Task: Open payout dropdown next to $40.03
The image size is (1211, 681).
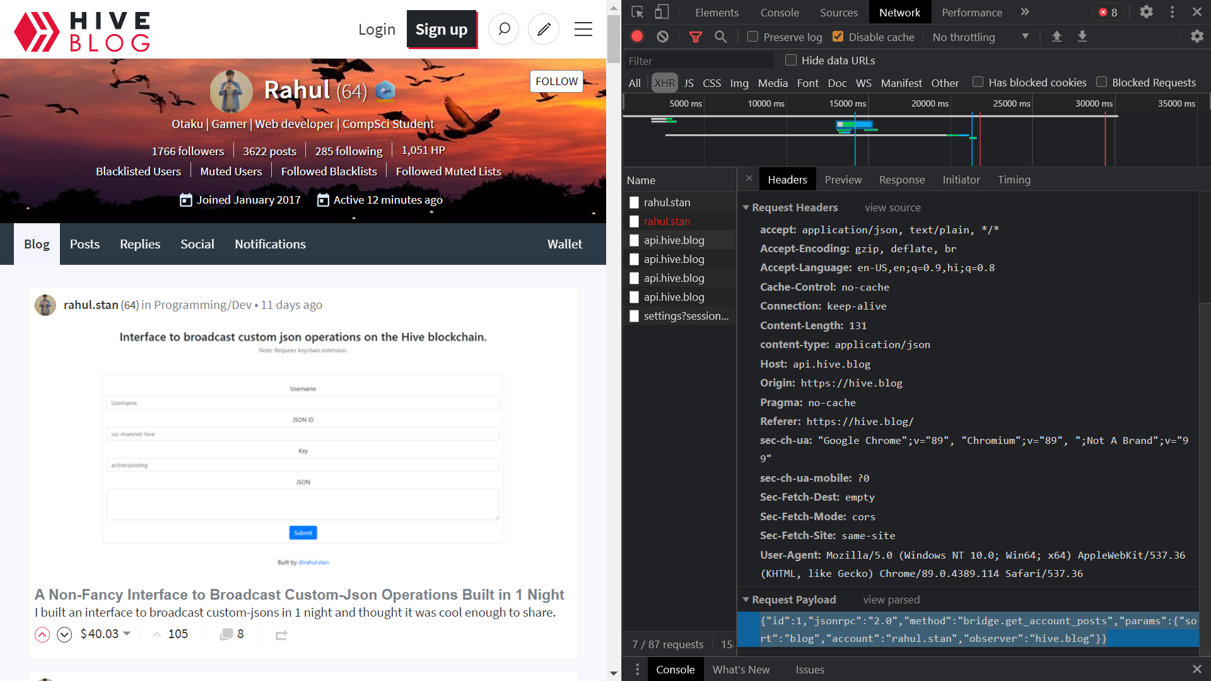Action: 127,634
